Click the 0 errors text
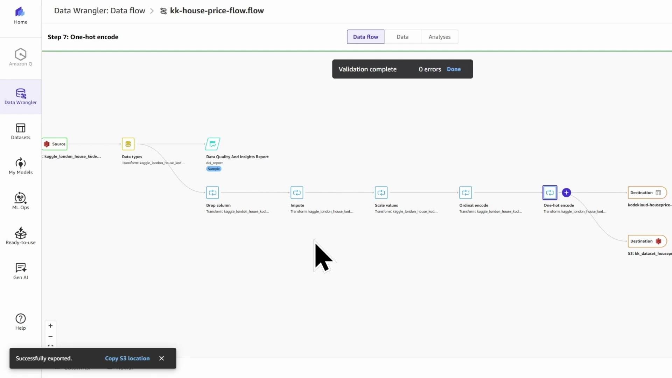 point(430,69)
